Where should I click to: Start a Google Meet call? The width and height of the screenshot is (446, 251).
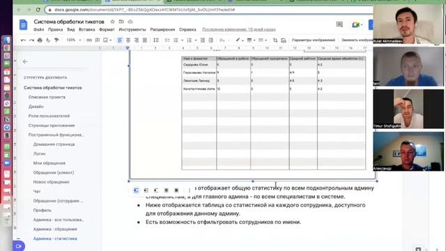355,25
